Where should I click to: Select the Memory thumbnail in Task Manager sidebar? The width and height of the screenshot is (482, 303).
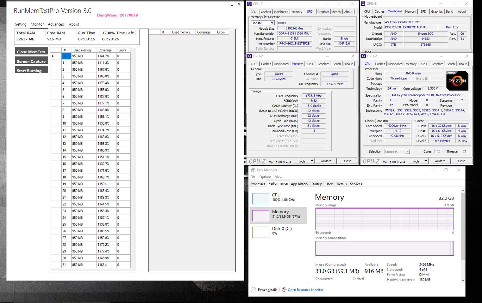pos(260,215)
